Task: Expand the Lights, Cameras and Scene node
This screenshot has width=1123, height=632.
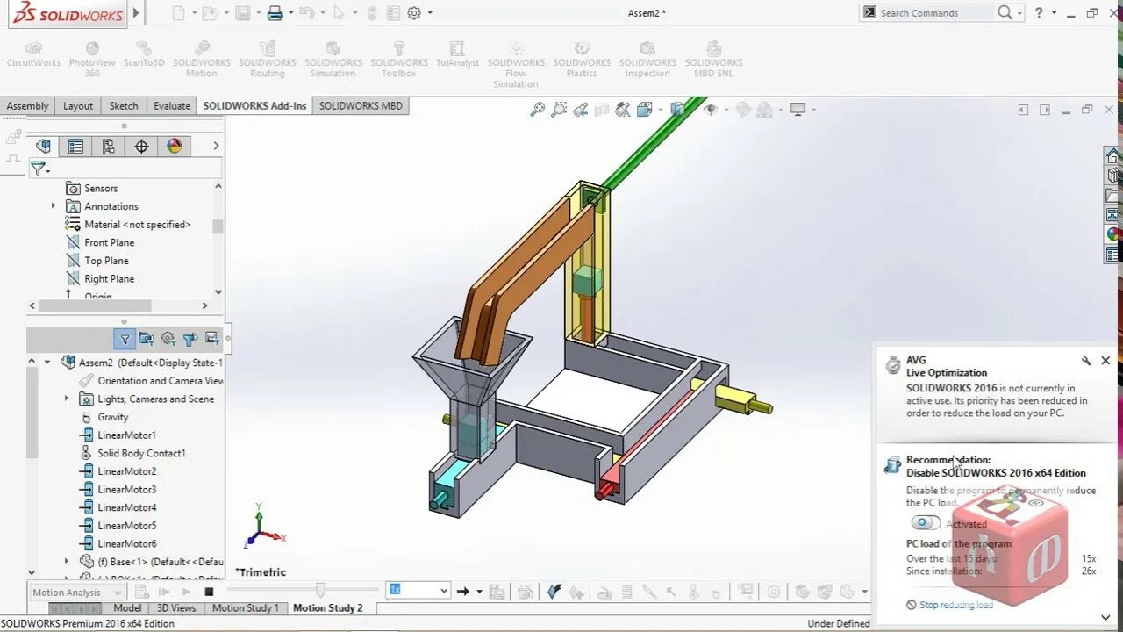Action: [x=66, y=399]
